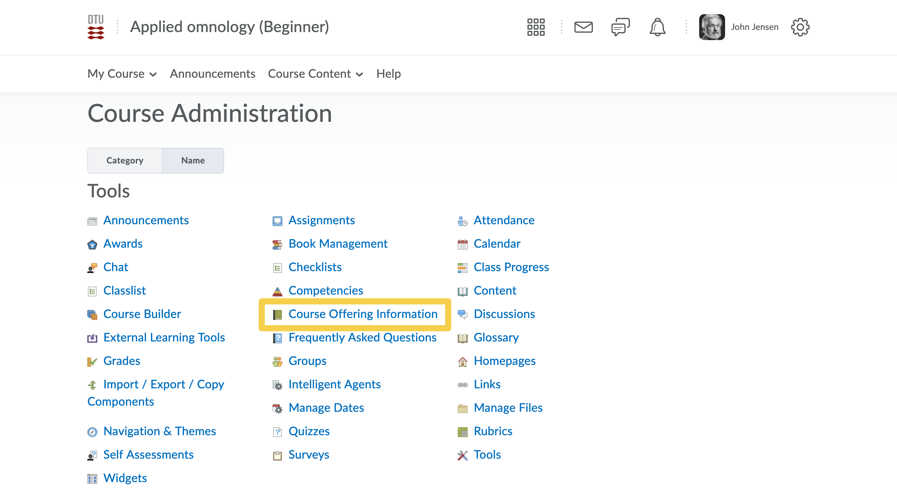Click the Applied omnology course title
The image size is (897, 504).
229,27
